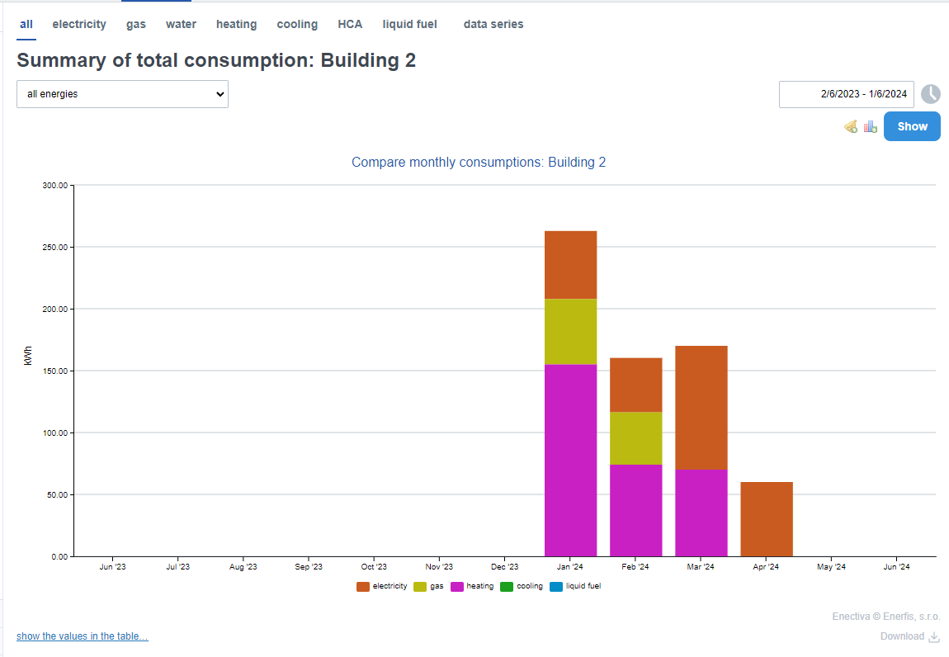Click the add bar chart icon
949x657 pixels.
pos(871,126)
